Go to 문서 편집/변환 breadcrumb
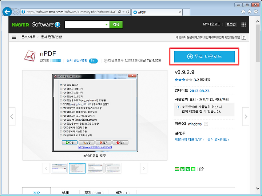The width and height of the screenshot is (262, 196). tap(51, 37)
